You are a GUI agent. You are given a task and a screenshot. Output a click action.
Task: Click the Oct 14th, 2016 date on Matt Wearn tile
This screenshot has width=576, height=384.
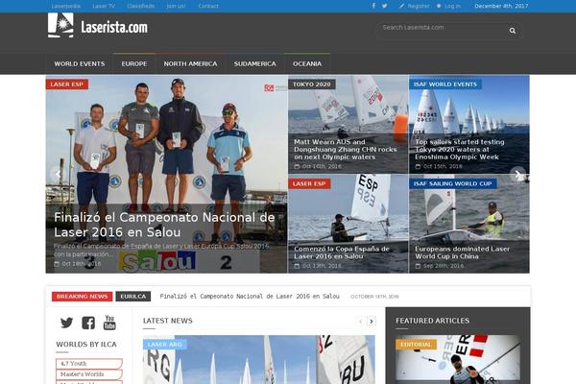click(318, 166)
